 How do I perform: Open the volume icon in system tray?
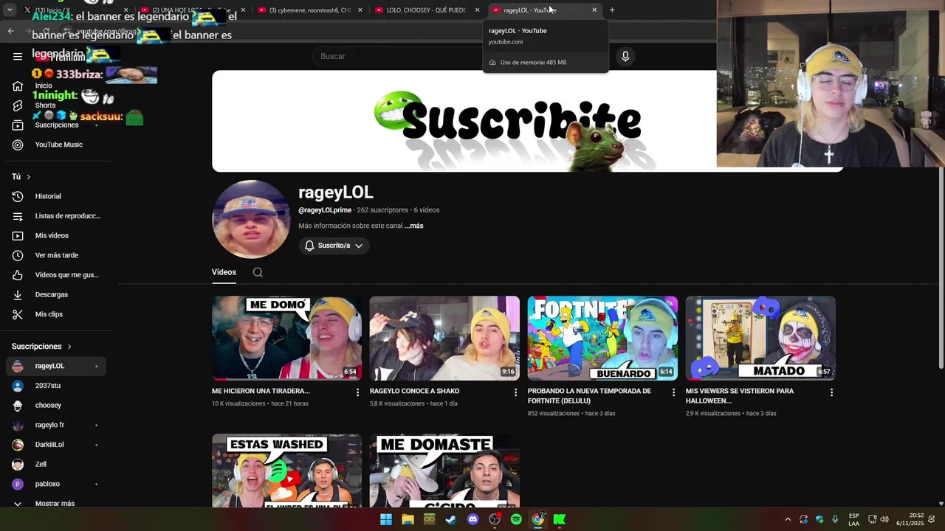tap(884, 519)
